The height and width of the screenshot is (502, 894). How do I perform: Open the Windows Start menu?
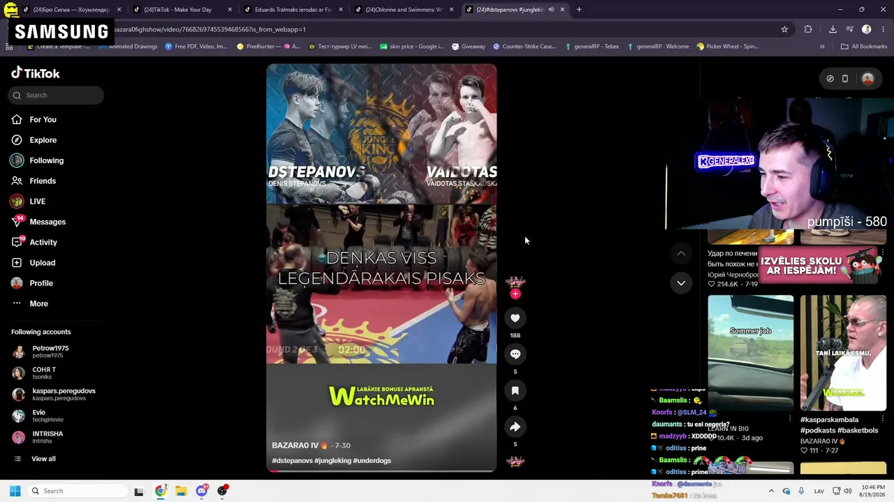(15, 491)
